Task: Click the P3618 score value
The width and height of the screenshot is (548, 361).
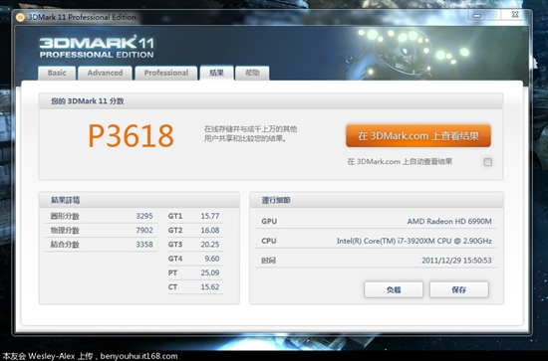Action: pyautogui.click(x=132, y=135)
